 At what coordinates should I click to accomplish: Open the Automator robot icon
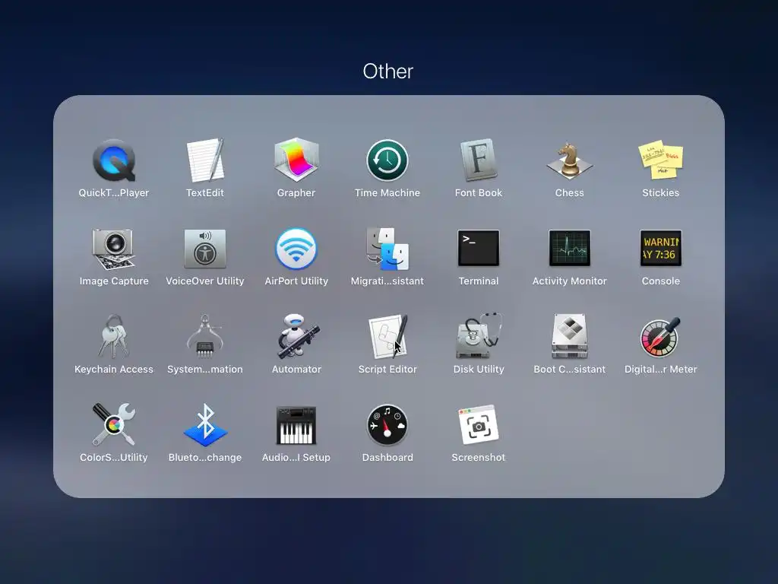(x=298, y=336)
